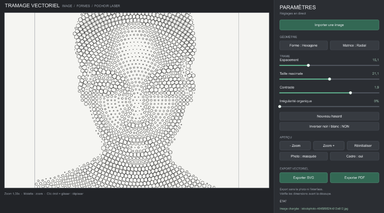Click the Irrégularité organique slider handle
384x213 pixels.
pyautogui.click(x=279, y=107)
